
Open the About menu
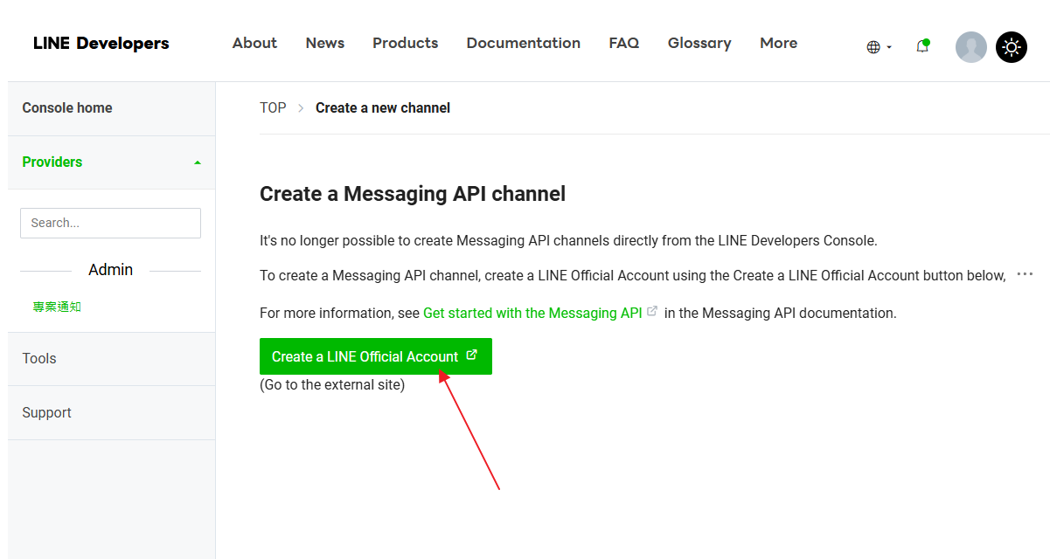(x=254, y=43)
